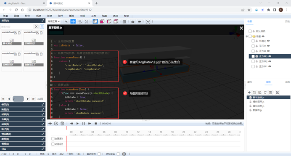Screen dimensions: 291x156
Task: Click the focus/fullscreen target icon in toolbar
Action: tap(148, 21)
